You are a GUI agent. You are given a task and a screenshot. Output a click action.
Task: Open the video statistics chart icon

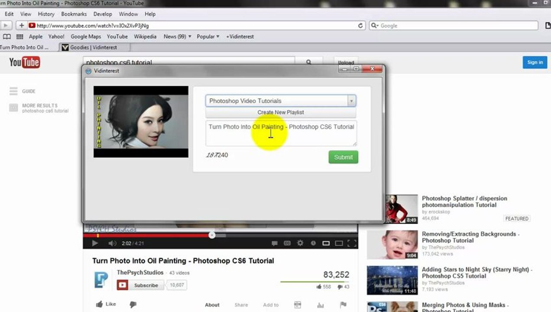321,305
